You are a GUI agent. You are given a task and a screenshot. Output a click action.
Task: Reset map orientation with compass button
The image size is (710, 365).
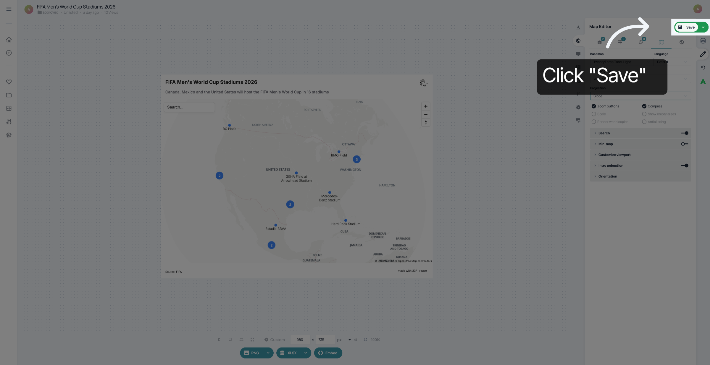pyautogui.click(x=426, y=122)
